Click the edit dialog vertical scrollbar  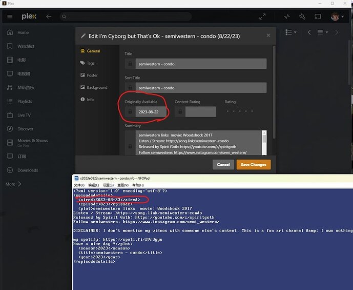(x=274, y=92)
